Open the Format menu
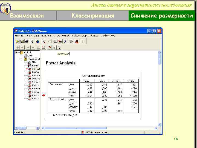 (65, 36)
